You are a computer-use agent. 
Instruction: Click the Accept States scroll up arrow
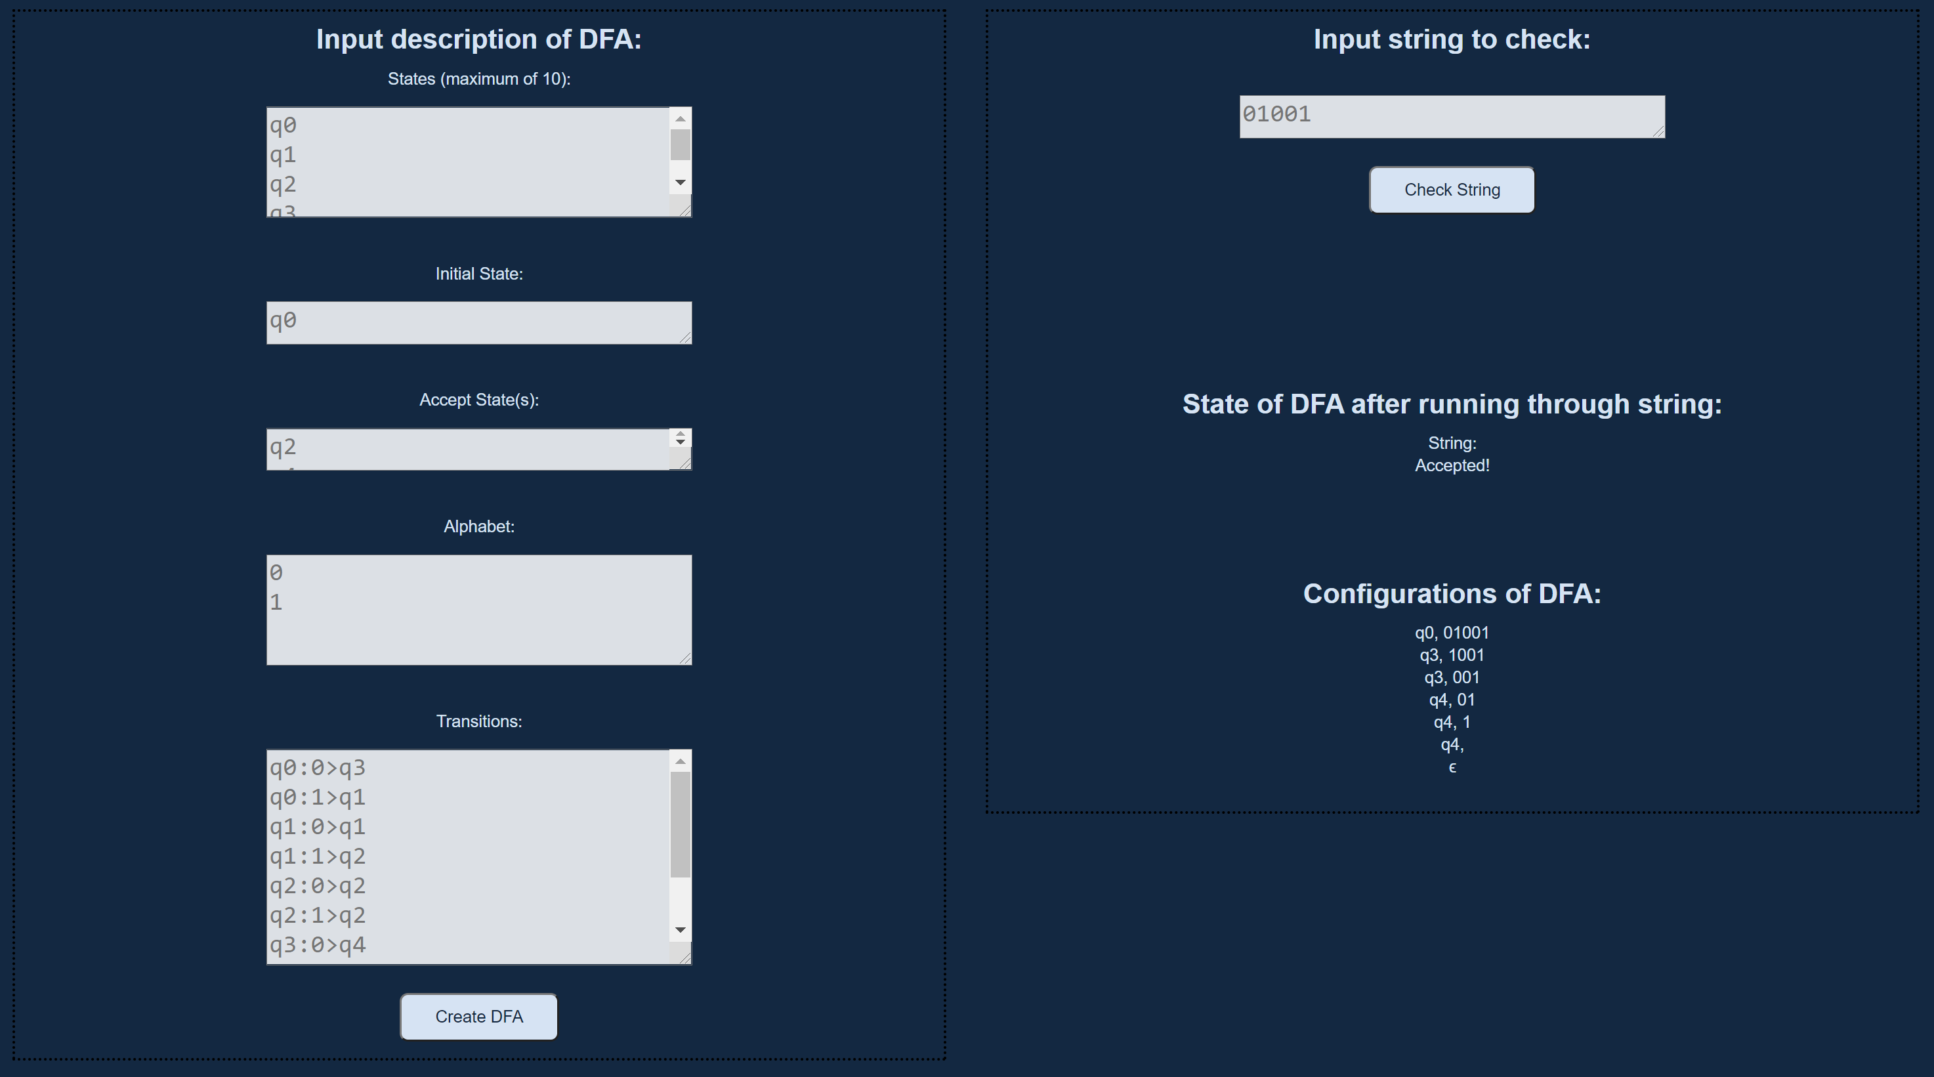pos(680,433)
